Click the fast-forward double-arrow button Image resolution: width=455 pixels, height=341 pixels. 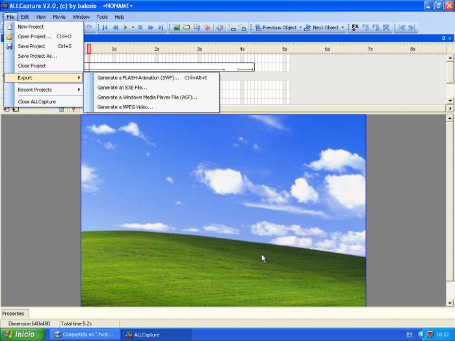coord(150,27)
